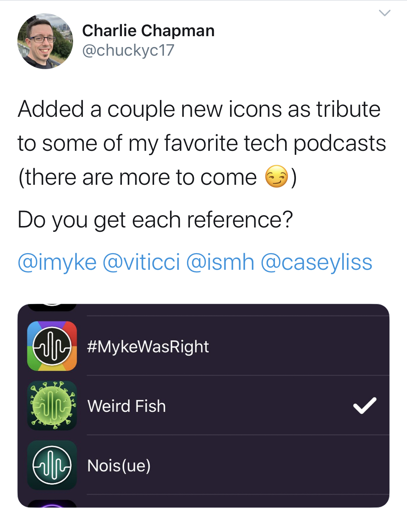Viewport: 407px width, 528px height.
Task: Select the partially visible purple icon at bottom
Action: 52,503
